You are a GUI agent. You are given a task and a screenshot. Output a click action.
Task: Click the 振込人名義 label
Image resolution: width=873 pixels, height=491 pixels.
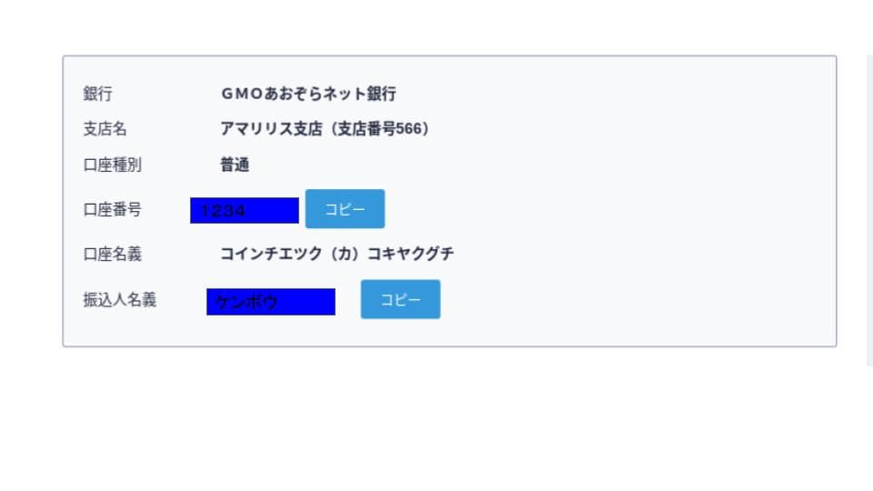(x=119, y=299)
